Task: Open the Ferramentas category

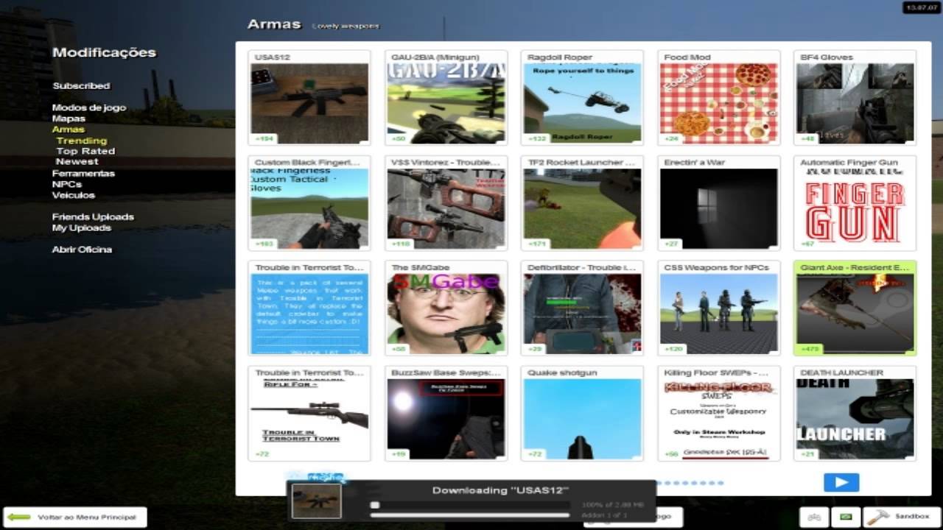Action: tap(83, 174)
